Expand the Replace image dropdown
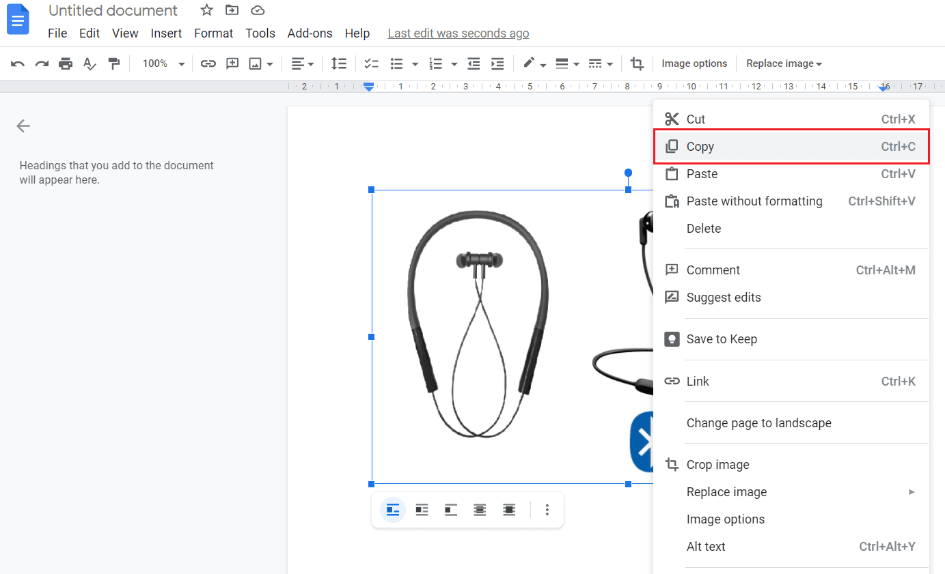 784,63
